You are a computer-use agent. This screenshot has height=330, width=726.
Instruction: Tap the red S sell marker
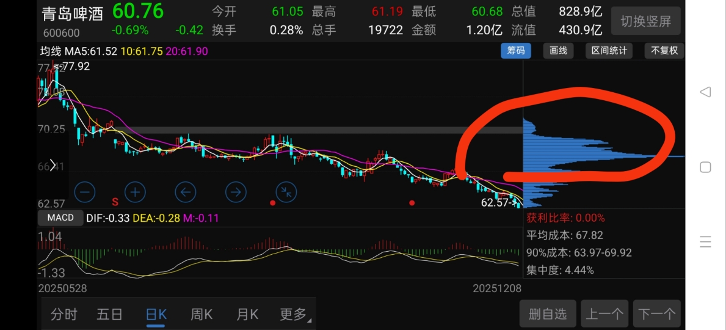point(115,202)
